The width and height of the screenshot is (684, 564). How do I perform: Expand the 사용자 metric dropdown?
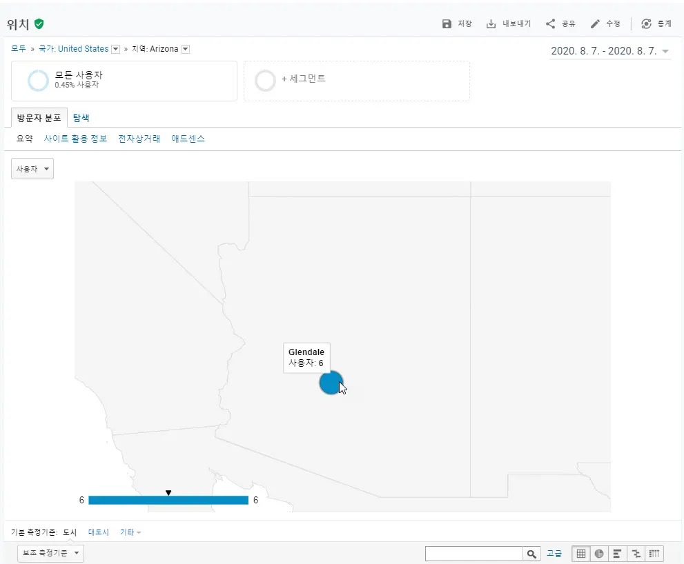32,169
